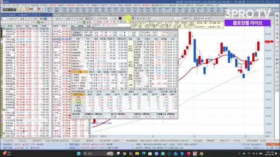Switch chart to tick (틱) period

(149, 18)
